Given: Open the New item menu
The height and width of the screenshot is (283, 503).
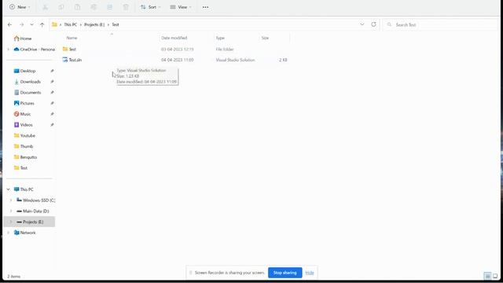Looking at the screenshot, I should pyautogui.click(x=20, y=7).
